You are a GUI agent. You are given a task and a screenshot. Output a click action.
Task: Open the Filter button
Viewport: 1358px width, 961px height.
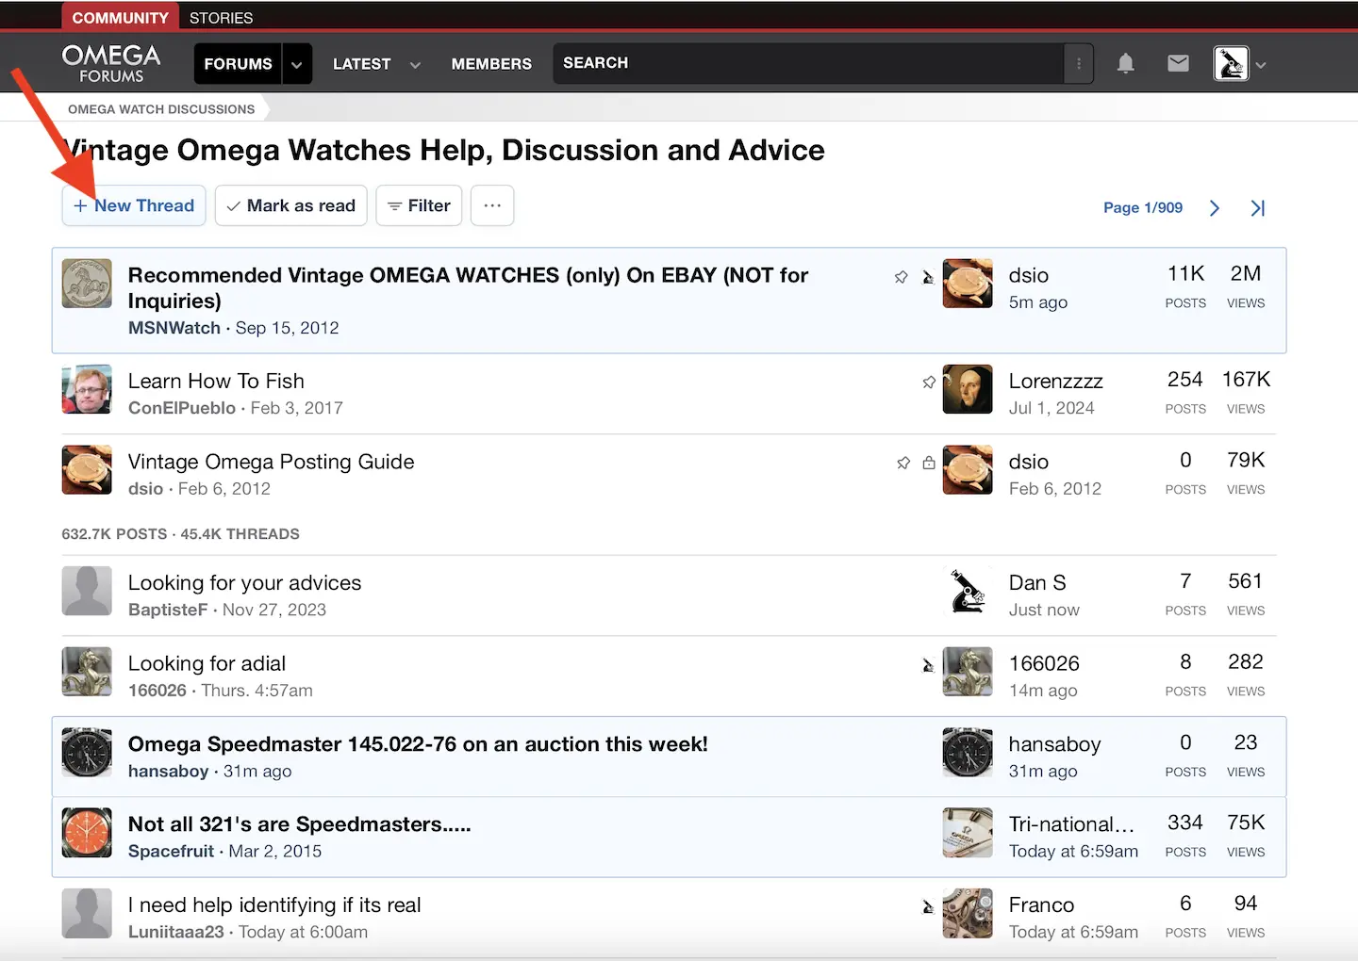(x=419, y=205)
